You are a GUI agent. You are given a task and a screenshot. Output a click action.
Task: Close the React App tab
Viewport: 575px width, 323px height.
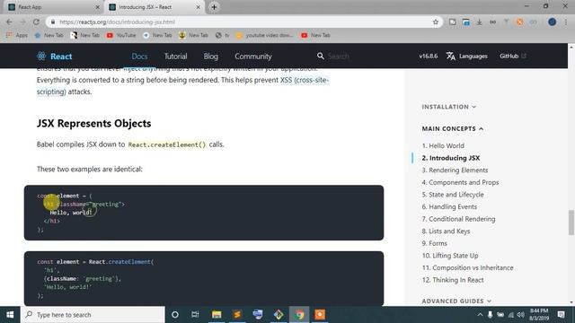98,7
